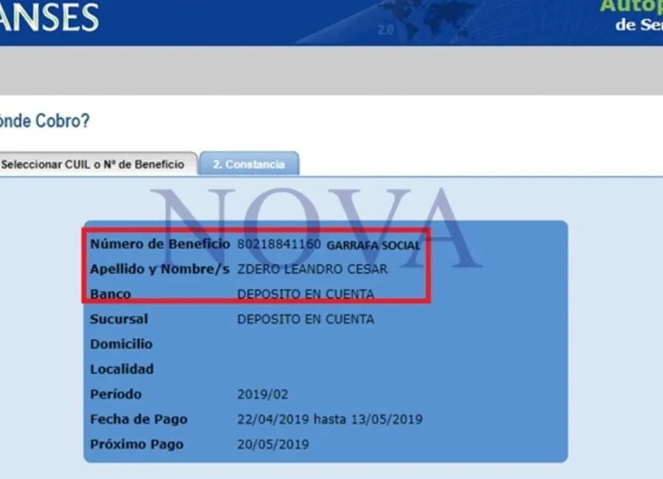Click the ANSES logo in header
Image resolution: width=663 pixels, height=479 pixels.
click(x=49, y=17)
